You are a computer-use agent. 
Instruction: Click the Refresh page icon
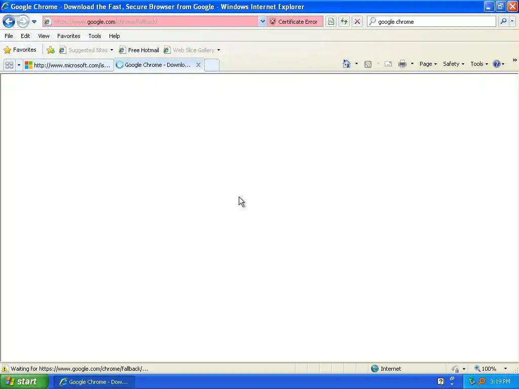(x=344, y=21)
